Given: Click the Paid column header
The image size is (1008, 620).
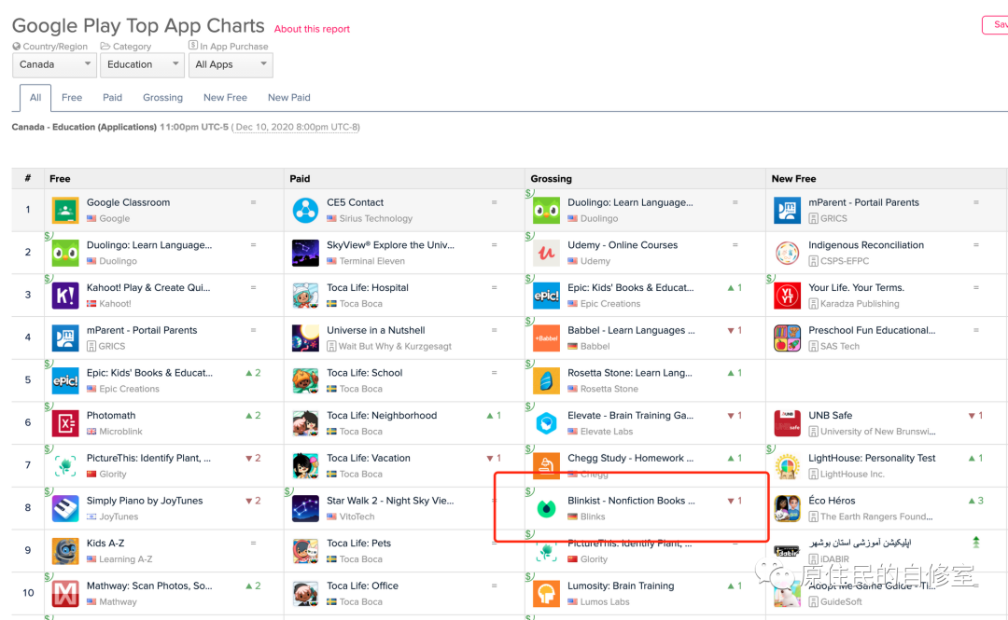Looking at the screenshot, I should (300, 179).
